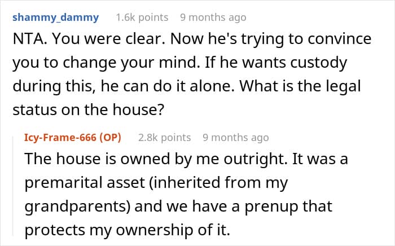
Task: Open the OP reply's "9 months ago" permalink
Action: (235, 138)
